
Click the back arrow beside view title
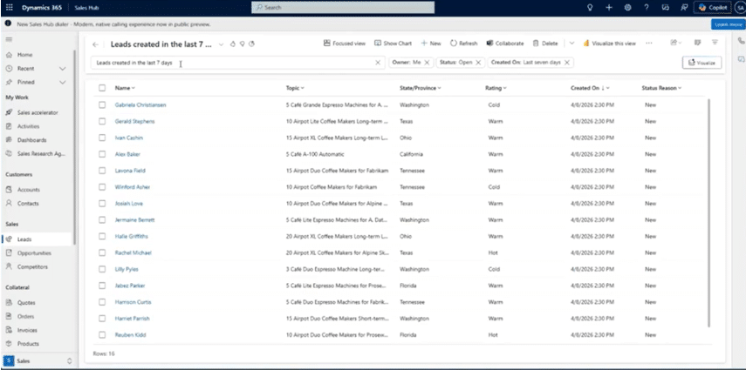pos(95,44)
